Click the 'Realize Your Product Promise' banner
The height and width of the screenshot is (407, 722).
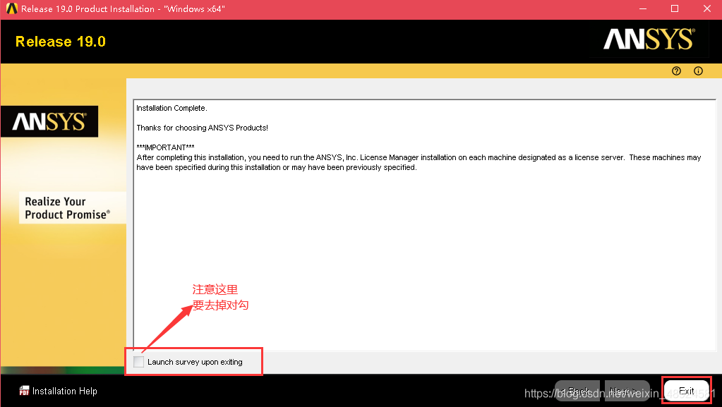pos(72,207)
